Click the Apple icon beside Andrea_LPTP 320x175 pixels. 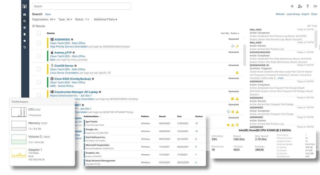click(x=52, y=53)
